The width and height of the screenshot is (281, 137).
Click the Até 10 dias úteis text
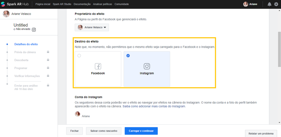[24, 89]
